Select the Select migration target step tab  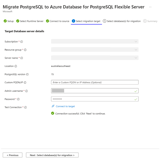click(x=86, y=21)
